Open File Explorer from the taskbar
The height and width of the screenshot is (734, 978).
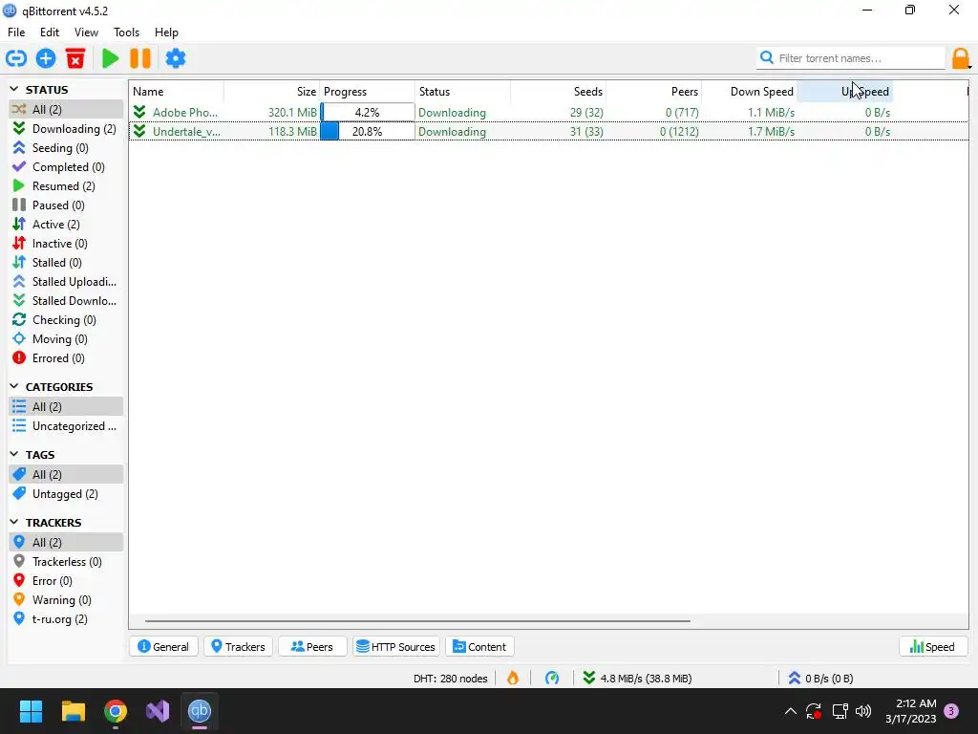[73, 711]
